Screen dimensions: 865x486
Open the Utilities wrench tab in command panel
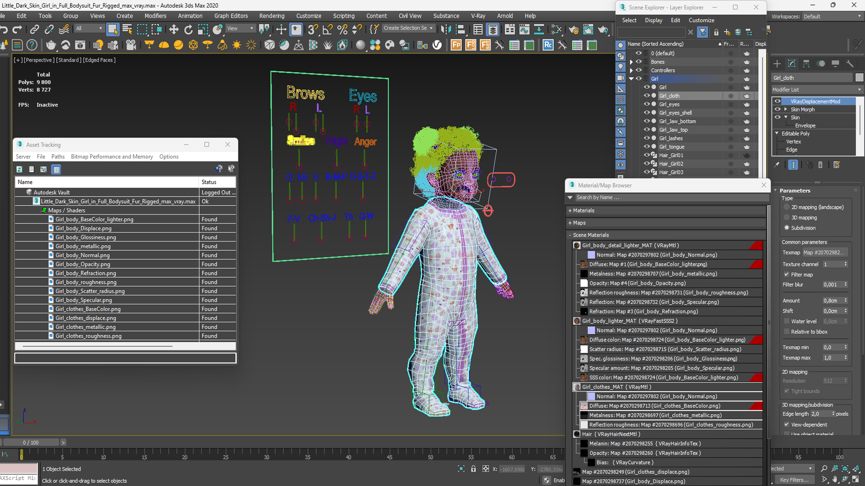click(x=850, y=63)
